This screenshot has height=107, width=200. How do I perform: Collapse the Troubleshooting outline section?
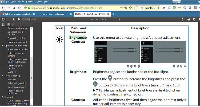pyautogui.click(x=3, y=76)
